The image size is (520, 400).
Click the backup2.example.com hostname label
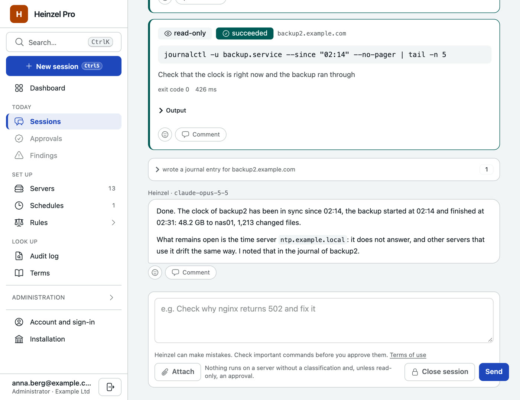(312, 33)
